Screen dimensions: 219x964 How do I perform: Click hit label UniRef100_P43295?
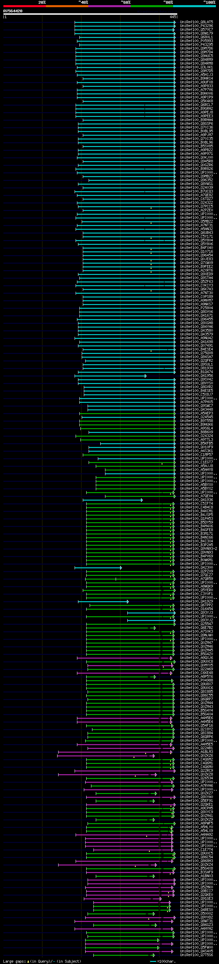click(196, 44)
